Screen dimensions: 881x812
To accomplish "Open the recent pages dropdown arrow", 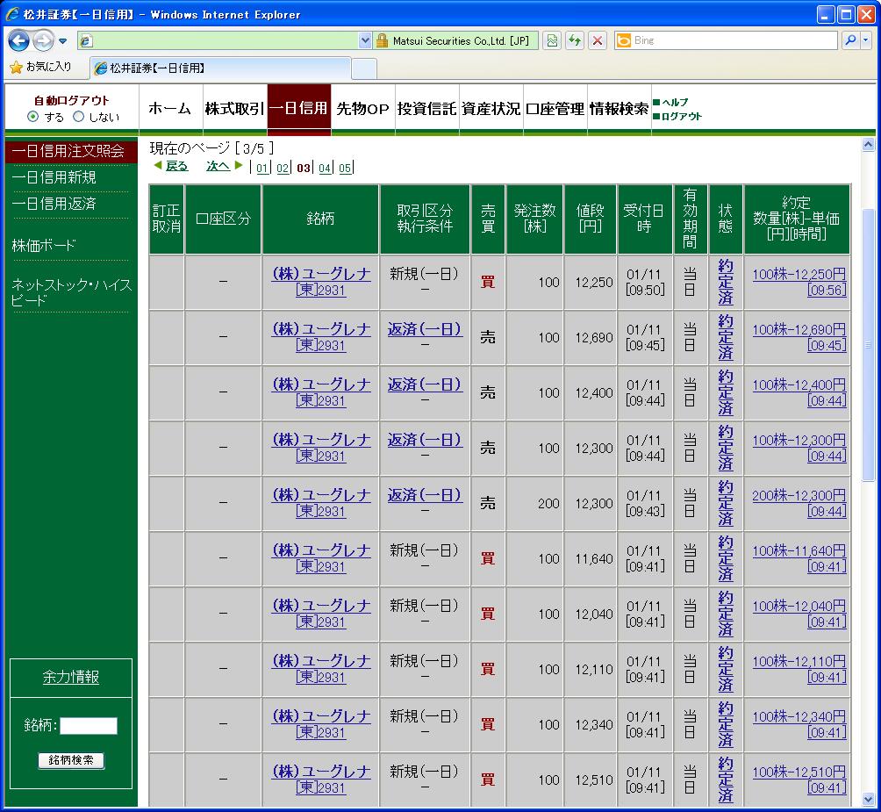I will coord(62,41).
